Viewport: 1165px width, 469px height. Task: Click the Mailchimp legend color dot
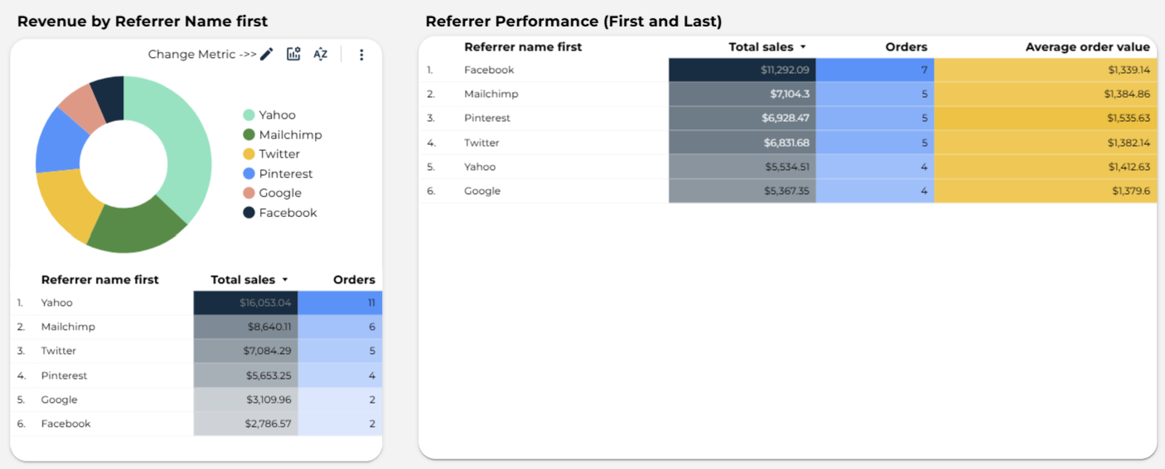point(249,135)
